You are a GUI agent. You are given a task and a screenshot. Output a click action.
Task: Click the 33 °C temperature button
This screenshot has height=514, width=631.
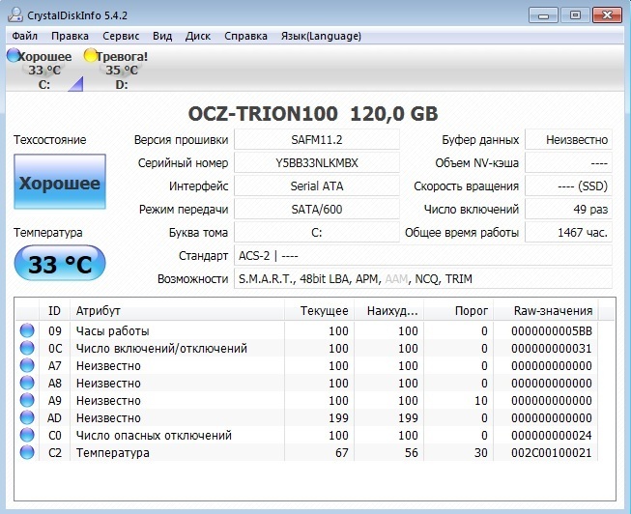click(60, 265)
